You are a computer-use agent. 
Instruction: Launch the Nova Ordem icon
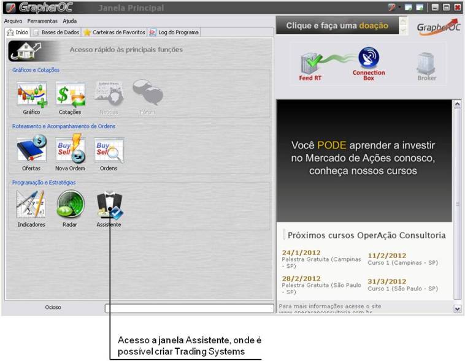click(x=71, y=148)
